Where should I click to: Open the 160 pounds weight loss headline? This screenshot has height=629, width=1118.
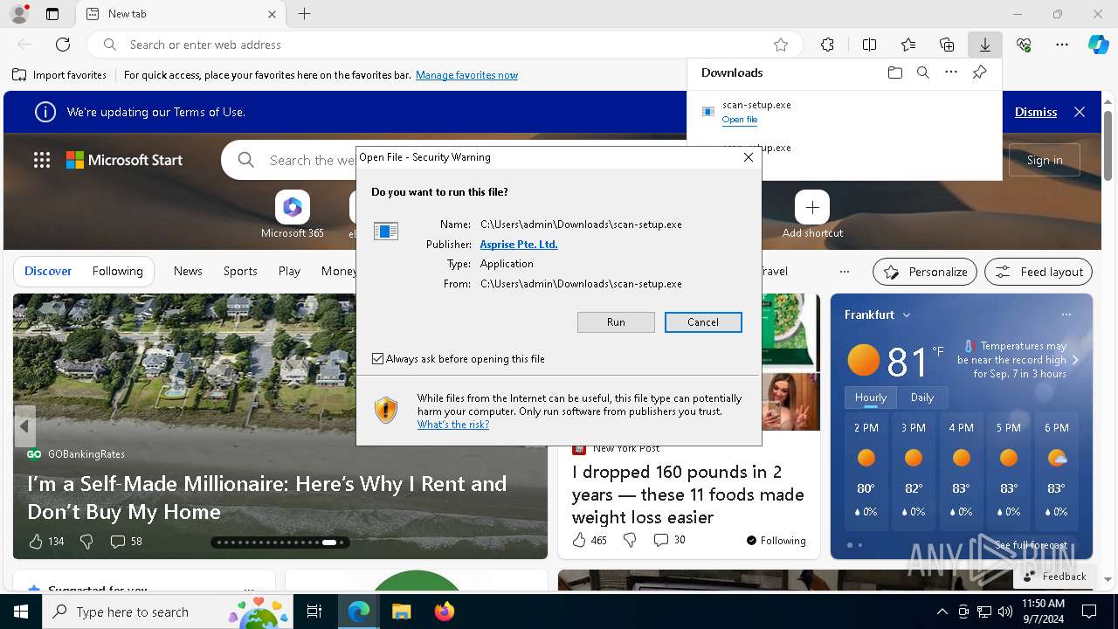[688, 494]
